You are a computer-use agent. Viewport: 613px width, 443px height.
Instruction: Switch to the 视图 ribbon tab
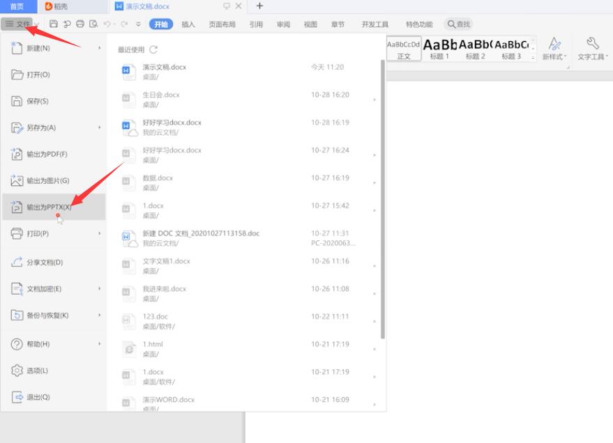click(310, 24)
